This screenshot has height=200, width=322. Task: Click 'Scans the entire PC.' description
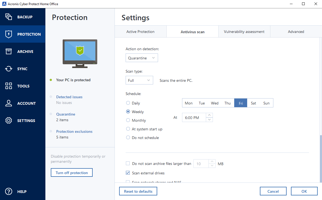pos(176,80)
